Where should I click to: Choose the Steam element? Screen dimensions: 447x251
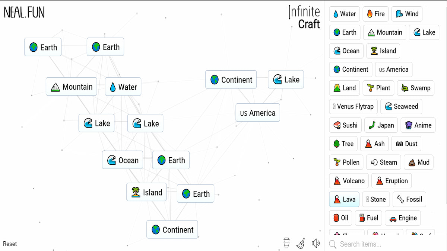(383, 162)
